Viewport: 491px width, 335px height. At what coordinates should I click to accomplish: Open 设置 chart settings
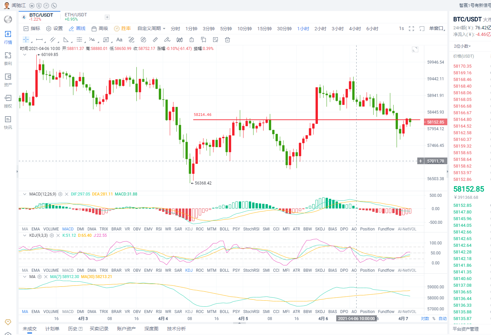coord(54,29)
